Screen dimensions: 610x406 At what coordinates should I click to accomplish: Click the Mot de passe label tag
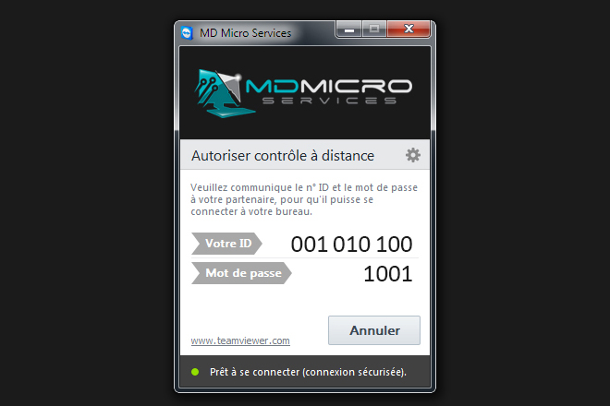tap(241, 273)
